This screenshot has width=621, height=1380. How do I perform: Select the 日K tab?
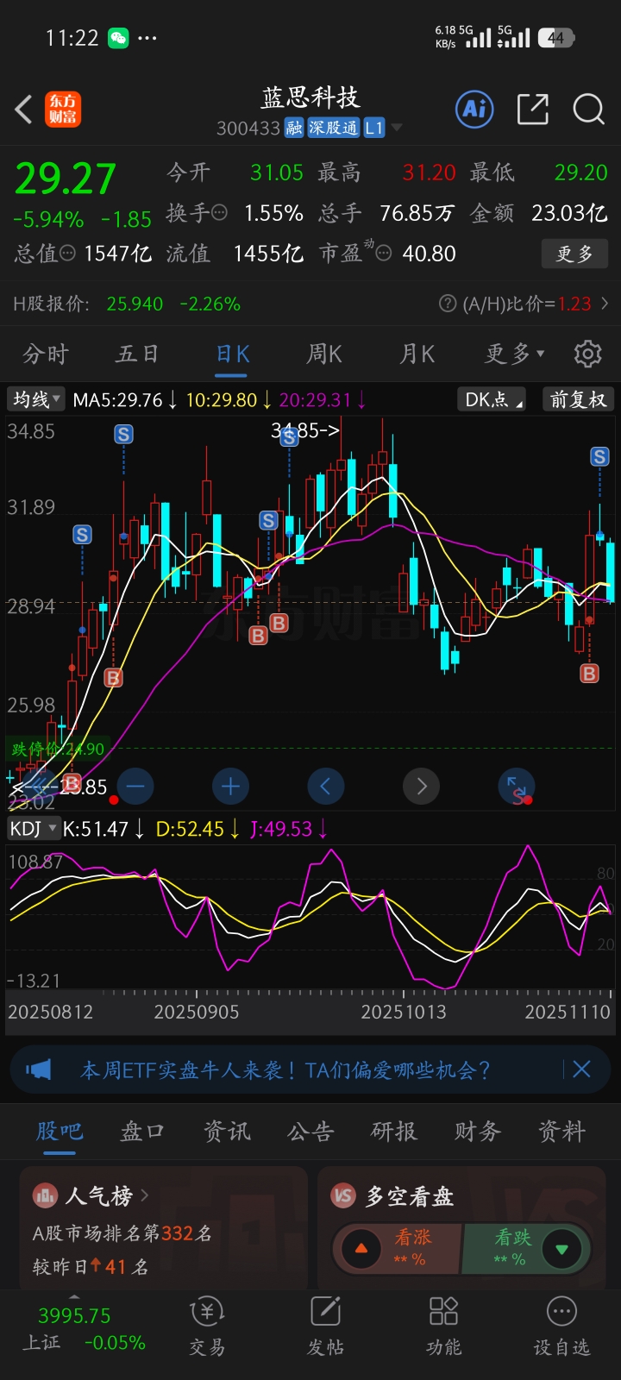click(233, 354)
